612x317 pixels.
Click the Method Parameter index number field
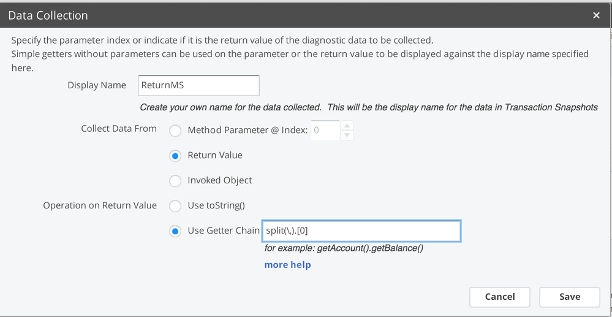click(325, 130)
